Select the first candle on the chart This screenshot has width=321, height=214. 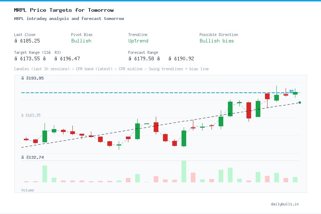click(x=26, y=139)
